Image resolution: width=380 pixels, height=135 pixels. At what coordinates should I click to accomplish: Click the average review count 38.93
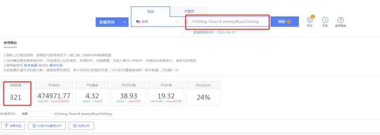[128, 96]
